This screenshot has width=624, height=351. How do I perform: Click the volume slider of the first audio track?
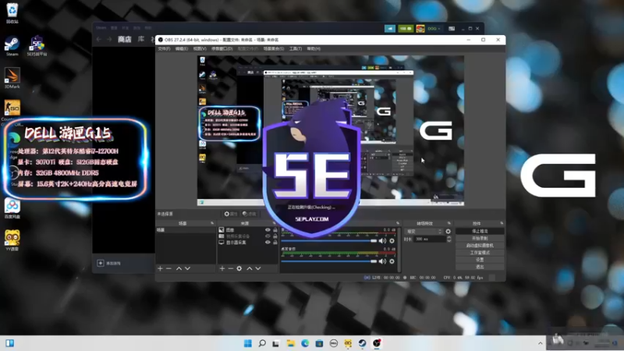click(x=328, y=241)
